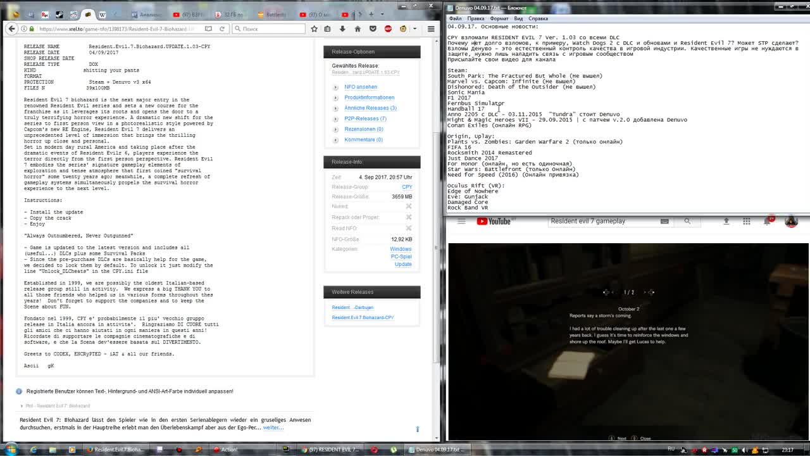Open site info icon in Firefox address bar
The image size is (810, 456).
tap(24, 28)
